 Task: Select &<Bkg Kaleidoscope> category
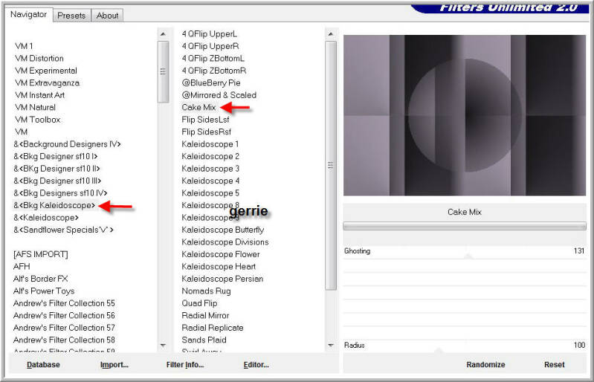click(54, 205)
